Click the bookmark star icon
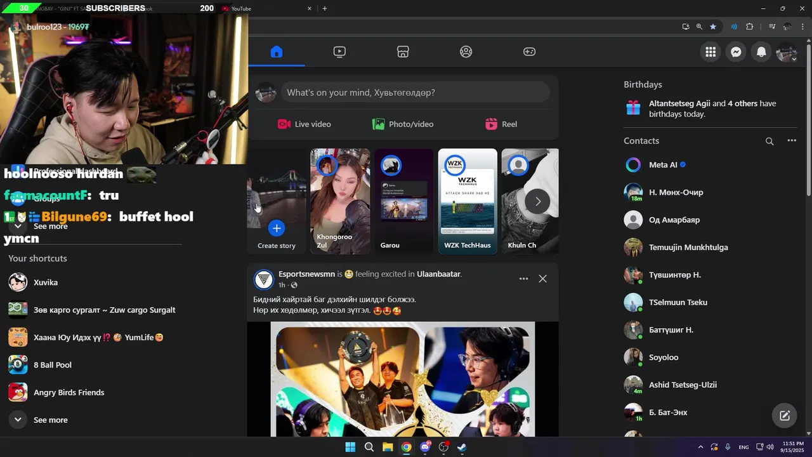 [713, 27]
